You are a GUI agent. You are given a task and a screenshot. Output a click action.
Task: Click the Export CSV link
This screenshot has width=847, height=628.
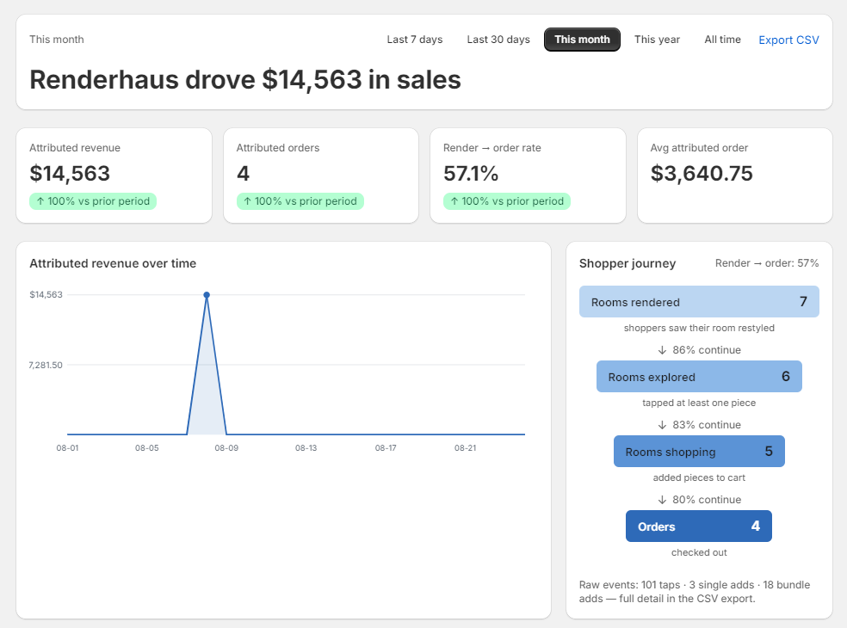(x=788, y=40)
